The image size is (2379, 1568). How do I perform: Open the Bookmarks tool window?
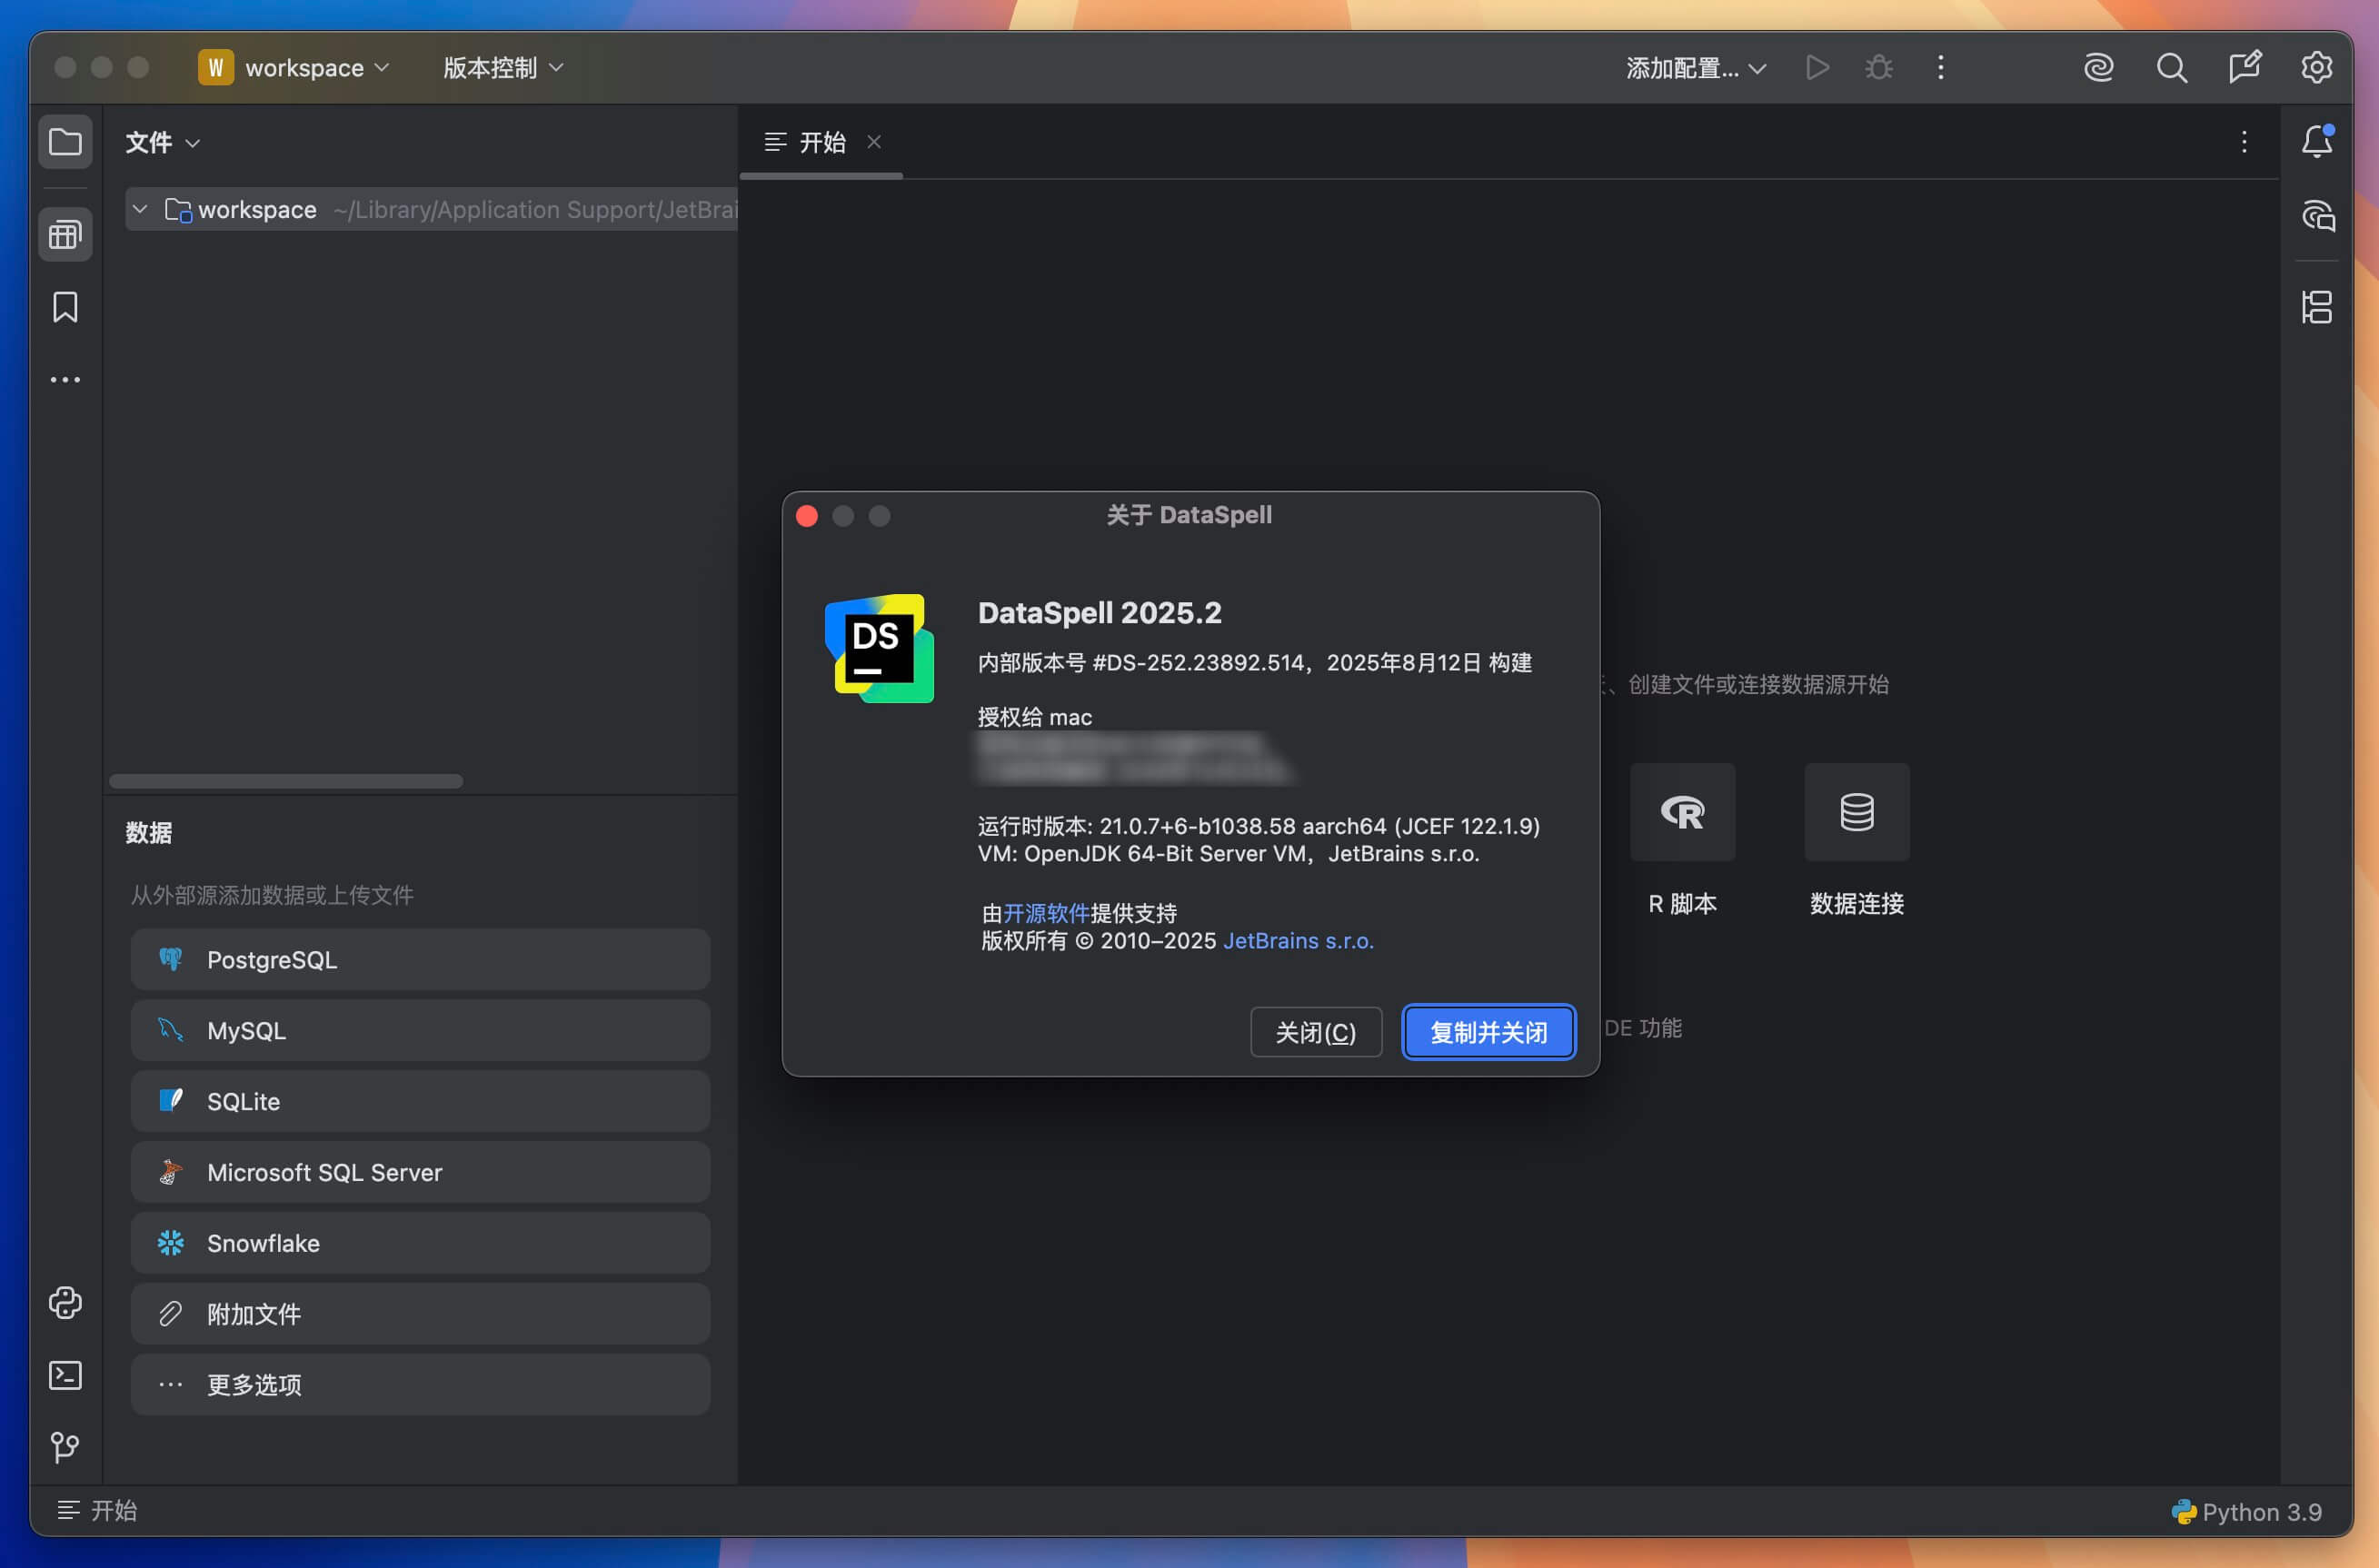pyautogui.click(x=65, y=307)
